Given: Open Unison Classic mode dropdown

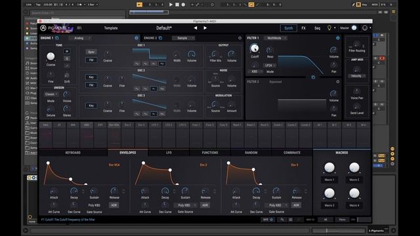Looking at the screenshot, I should click(x=51, y=94).
